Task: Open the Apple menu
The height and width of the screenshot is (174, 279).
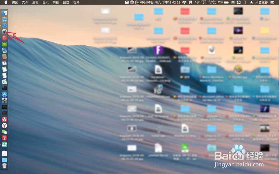Action: pos(6,2)
